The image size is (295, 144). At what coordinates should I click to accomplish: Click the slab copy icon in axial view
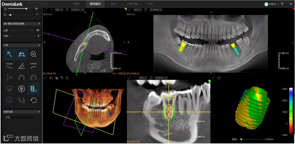click(67, 10)
